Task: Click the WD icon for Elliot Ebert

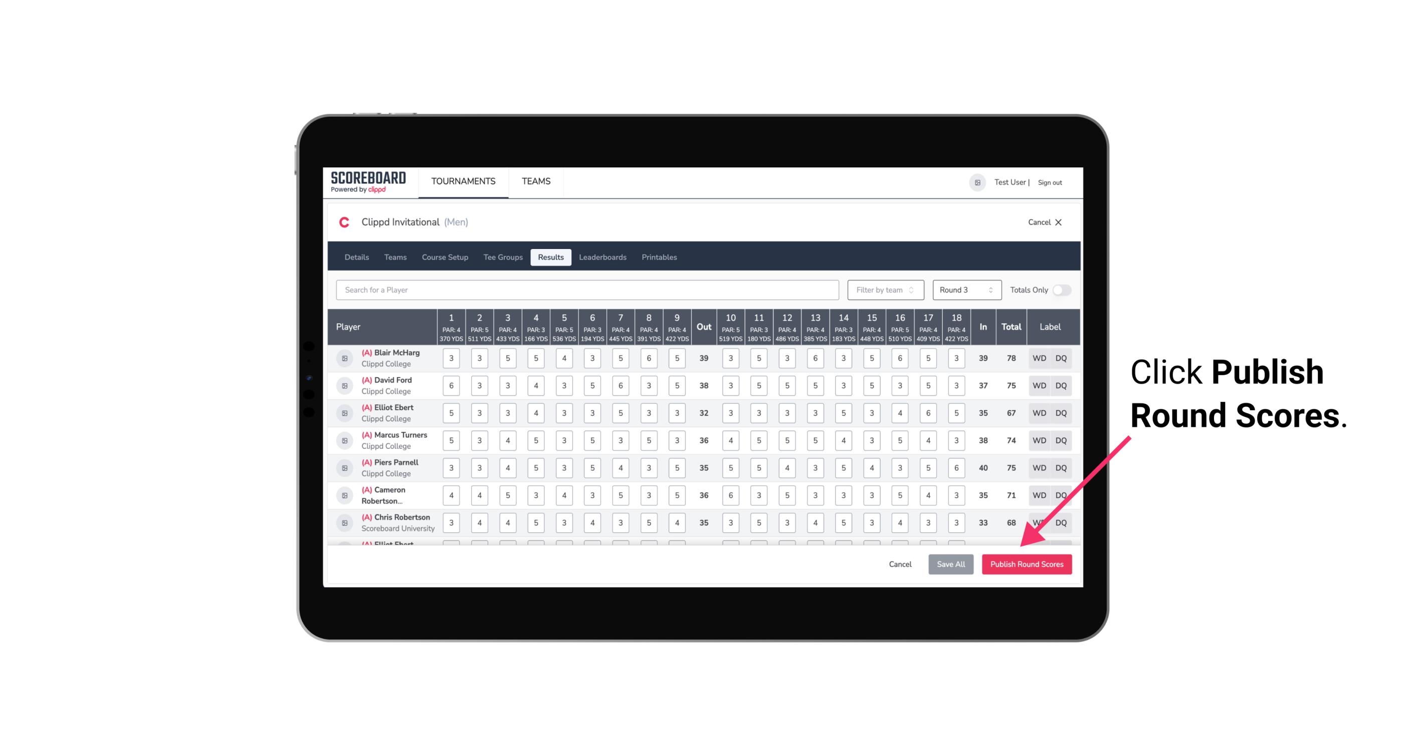Action: click(1040, 413)
